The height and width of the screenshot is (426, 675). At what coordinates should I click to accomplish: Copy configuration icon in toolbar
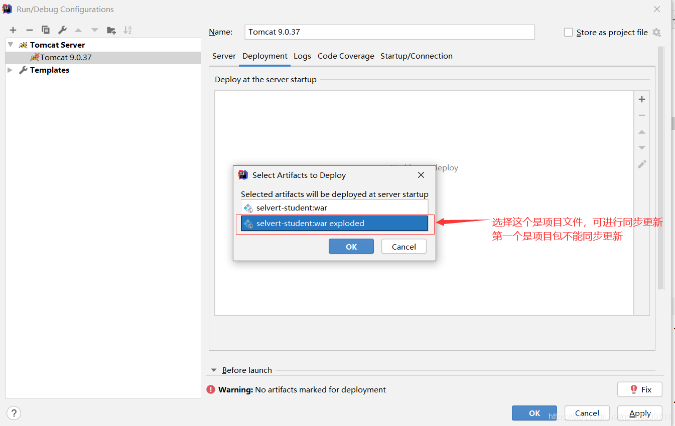click(46, 30)
